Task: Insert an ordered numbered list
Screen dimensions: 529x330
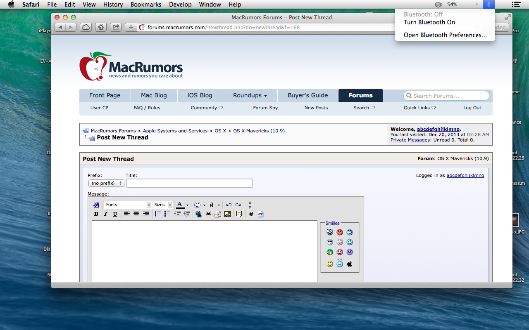Action: [x=157, y=214]
